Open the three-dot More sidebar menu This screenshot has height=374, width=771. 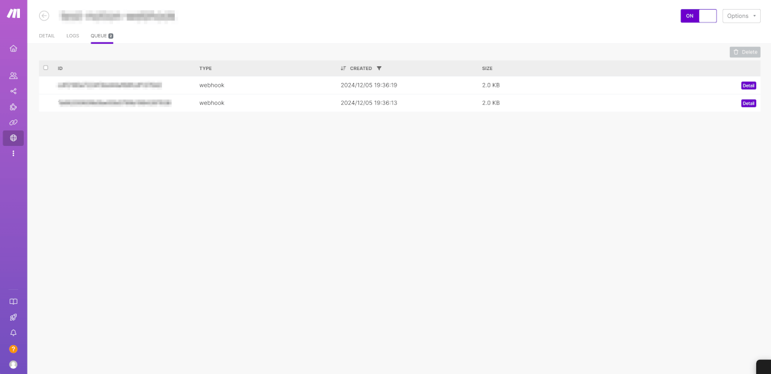coord(13,154)
